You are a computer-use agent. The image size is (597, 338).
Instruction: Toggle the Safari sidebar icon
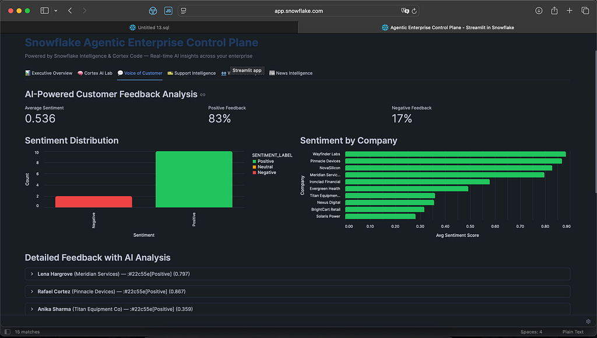44,10
